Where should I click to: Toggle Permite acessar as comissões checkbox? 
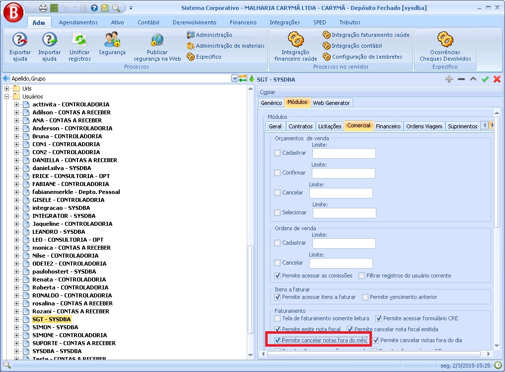click(278, 276)
